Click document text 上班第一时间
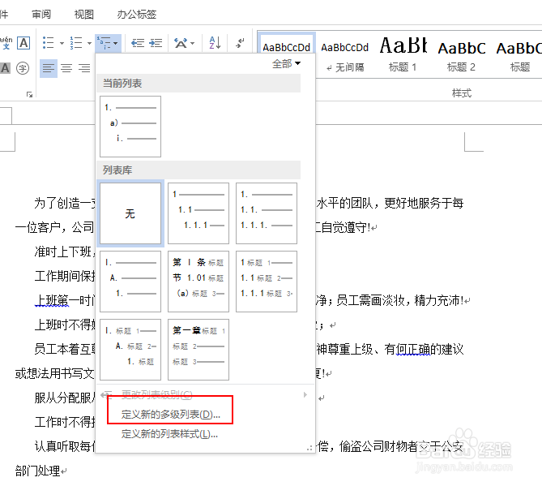The width and height of the screenshot is (542, 486). (65, 300)
